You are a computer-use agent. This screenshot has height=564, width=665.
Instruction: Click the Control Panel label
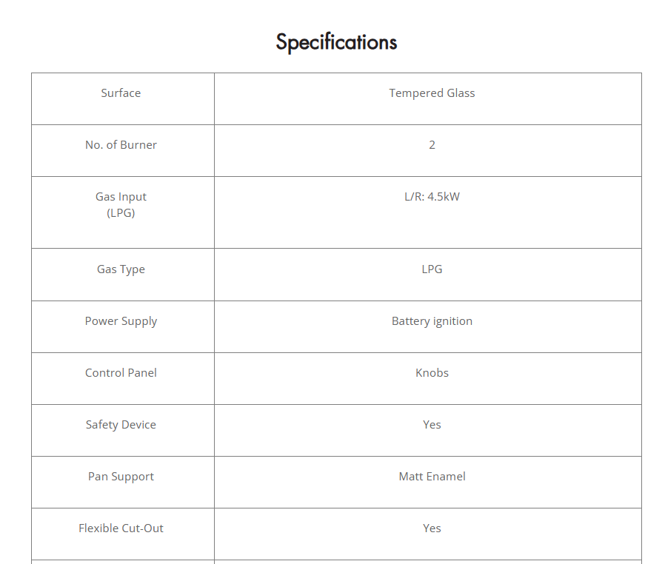click(x=121, y=373)
